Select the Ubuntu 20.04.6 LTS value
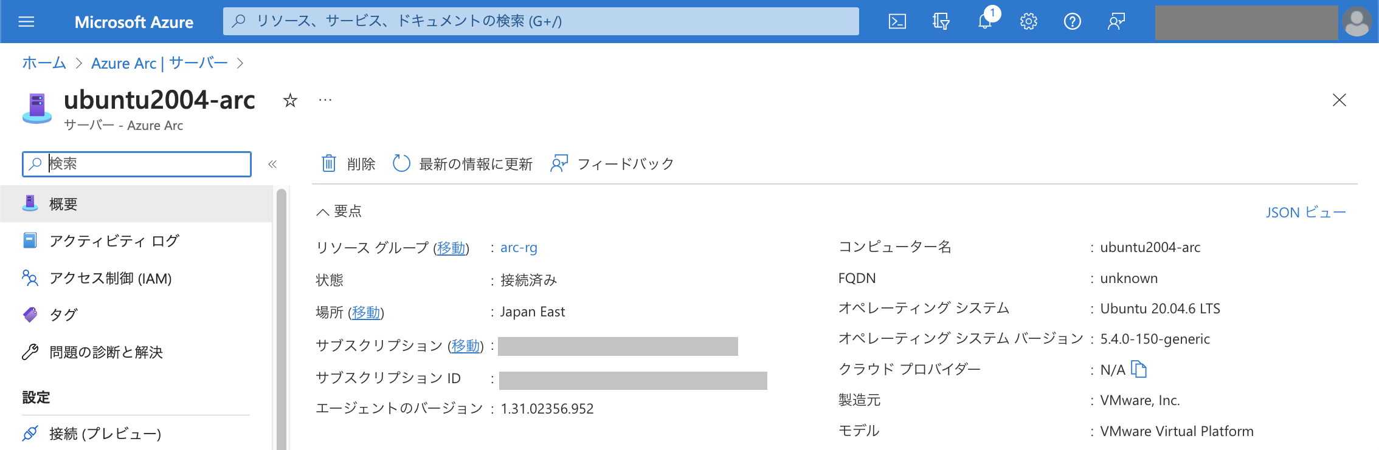The height and width of the screenshot is (450, 1379). 1160,309
